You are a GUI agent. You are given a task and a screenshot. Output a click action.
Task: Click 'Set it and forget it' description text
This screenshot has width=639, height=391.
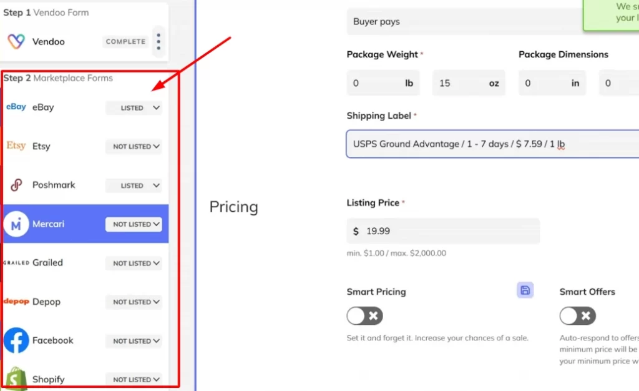[437, 338]
